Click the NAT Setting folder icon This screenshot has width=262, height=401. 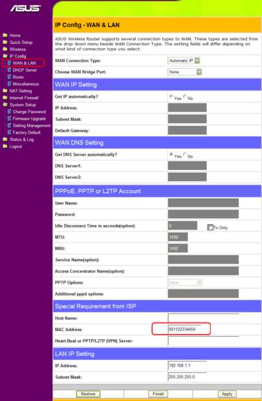5,91
